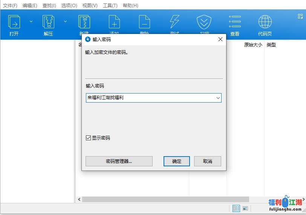Click the 新建 (New archive) toolbar icon

(x=84, y=23)
